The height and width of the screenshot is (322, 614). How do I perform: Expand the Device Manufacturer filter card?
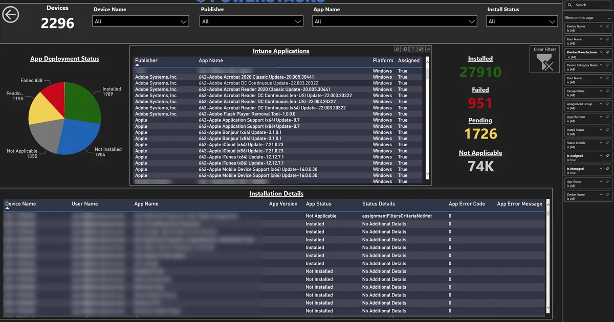[x=602, y=52]
